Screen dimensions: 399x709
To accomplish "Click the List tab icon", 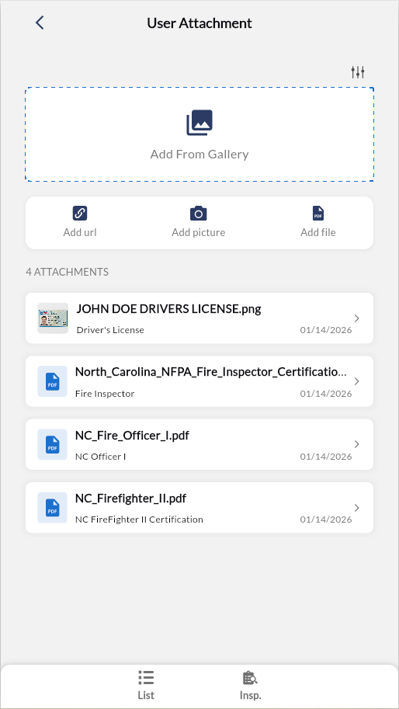I will [146, 678].
